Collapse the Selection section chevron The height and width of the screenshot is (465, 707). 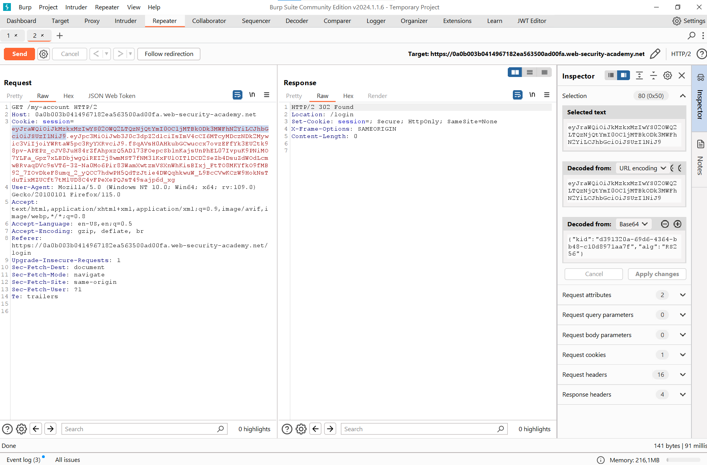point(683,96)
